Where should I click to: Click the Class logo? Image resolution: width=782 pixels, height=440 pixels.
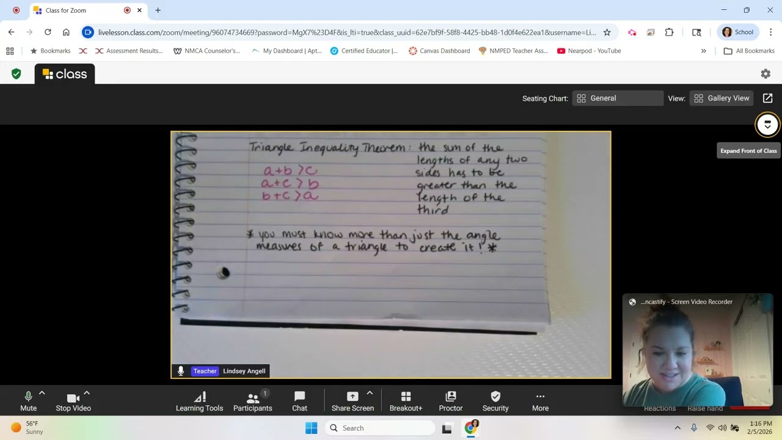pyautogui.click(x=65, y=74)
